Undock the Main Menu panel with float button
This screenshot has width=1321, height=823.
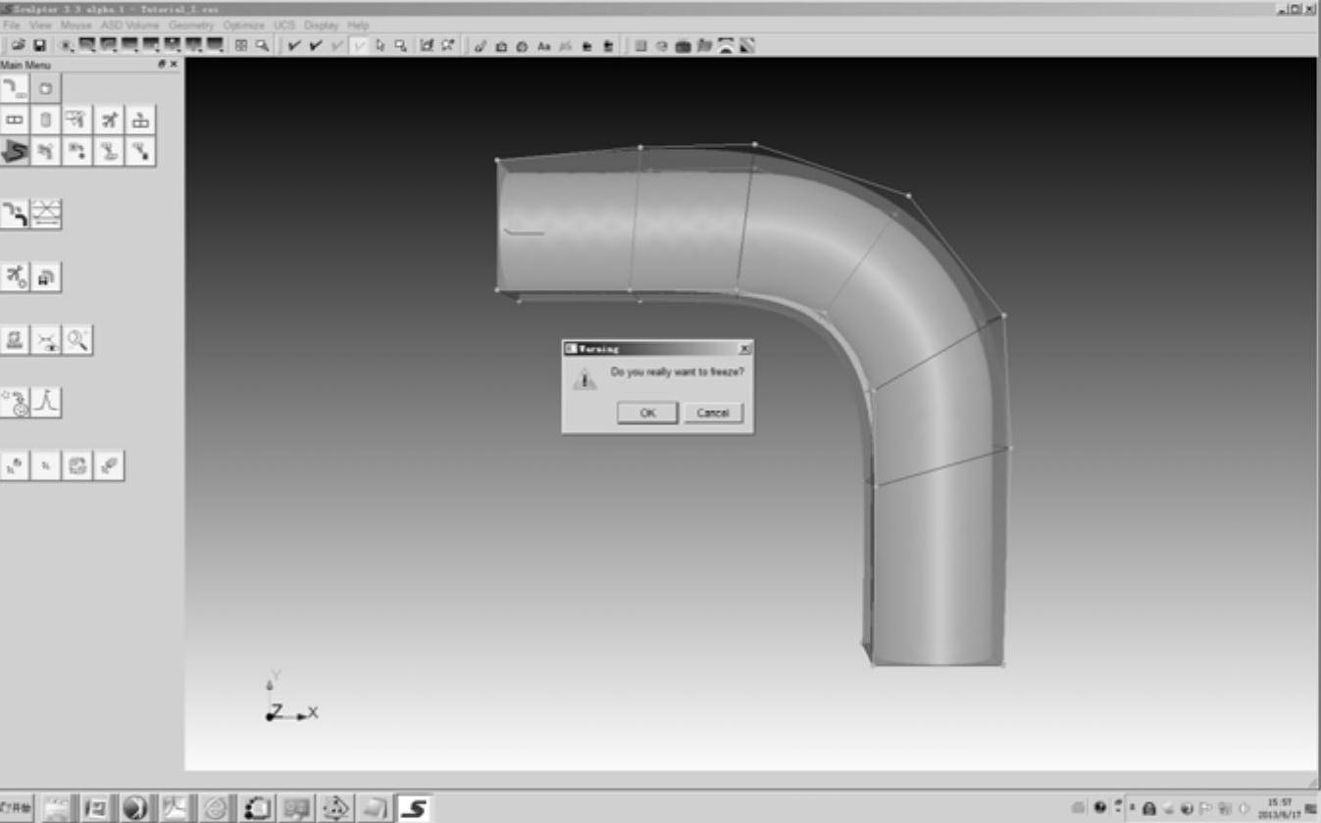coord(162,65)
